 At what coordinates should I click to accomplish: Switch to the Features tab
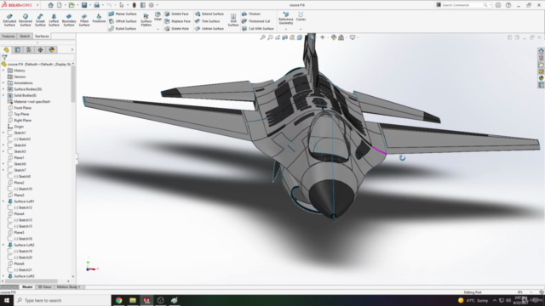point(9,36)
